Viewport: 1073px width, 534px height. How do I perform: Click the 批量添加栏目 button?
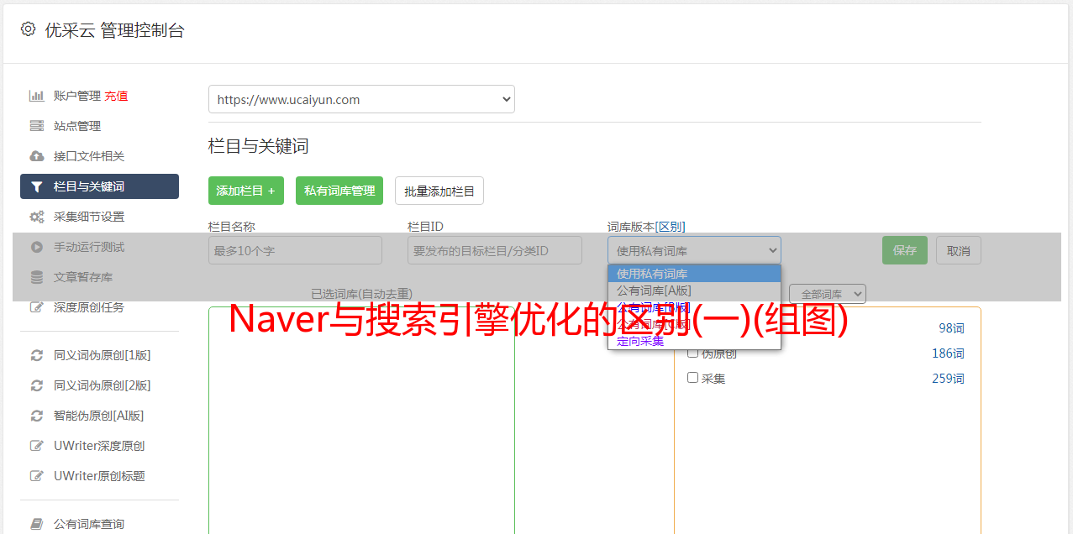pyautogui.click(x=439, y=191)
